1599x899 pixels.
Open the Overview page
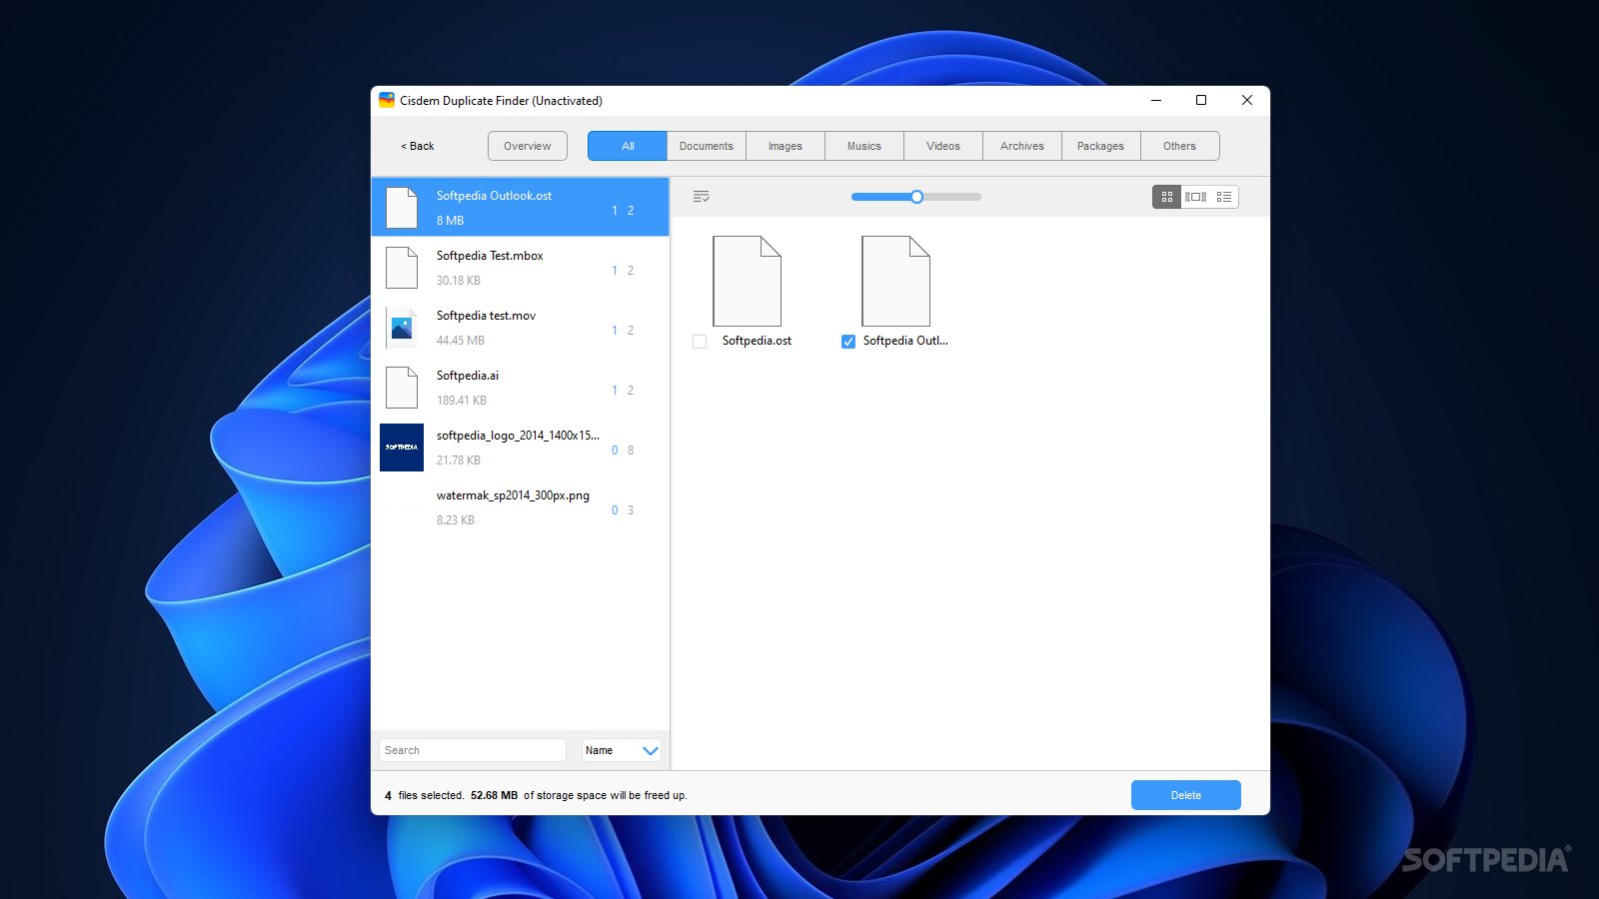tap(528, 146)
